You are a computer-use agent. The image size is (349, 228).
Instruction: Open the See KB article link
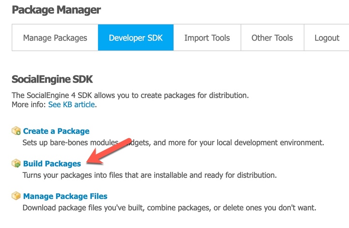pos(71,104)
